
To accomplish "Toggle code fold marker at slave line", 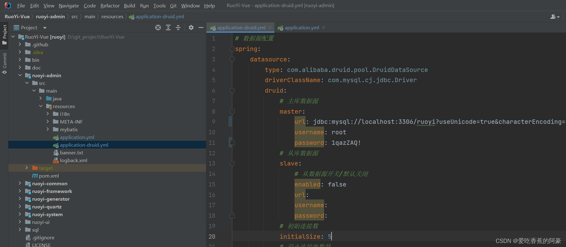I will pos(232,163).
